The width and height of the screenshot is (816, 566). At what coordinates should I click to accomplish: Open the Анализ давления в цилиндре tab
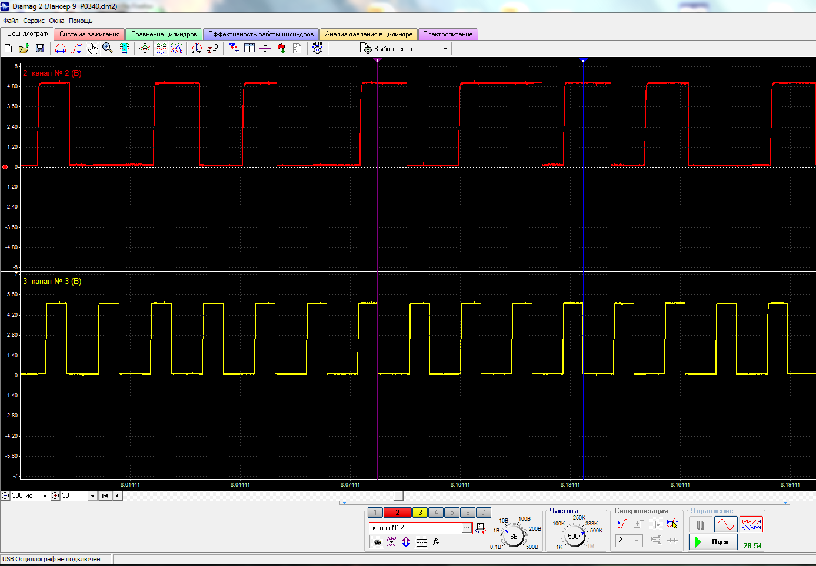369,34
